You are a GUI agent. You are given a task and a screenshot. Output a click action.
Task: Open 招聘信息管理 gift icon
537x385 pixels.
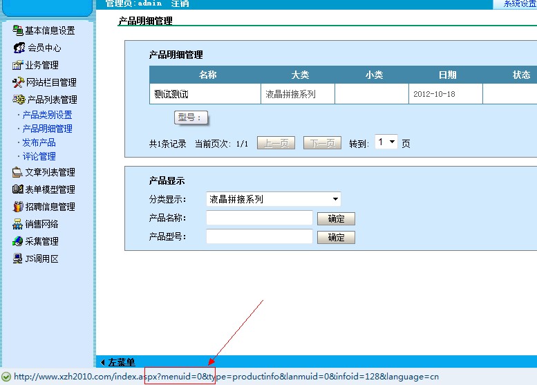point(18,207)
